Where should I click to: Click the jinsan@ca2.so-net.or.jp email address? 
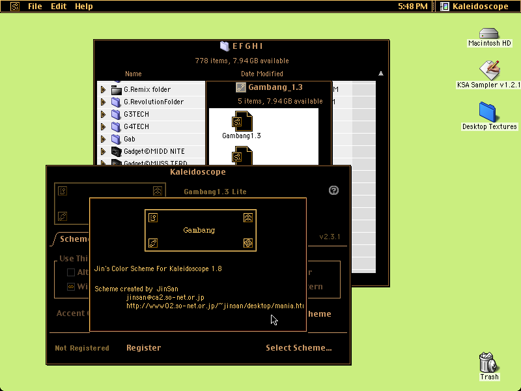tap(165, 297)
